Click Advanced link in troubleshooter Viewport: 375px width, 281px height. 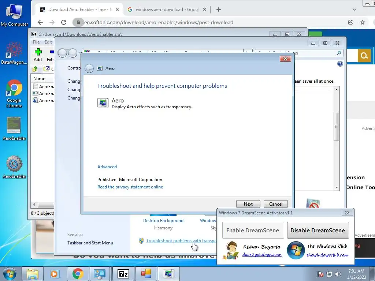107,167
